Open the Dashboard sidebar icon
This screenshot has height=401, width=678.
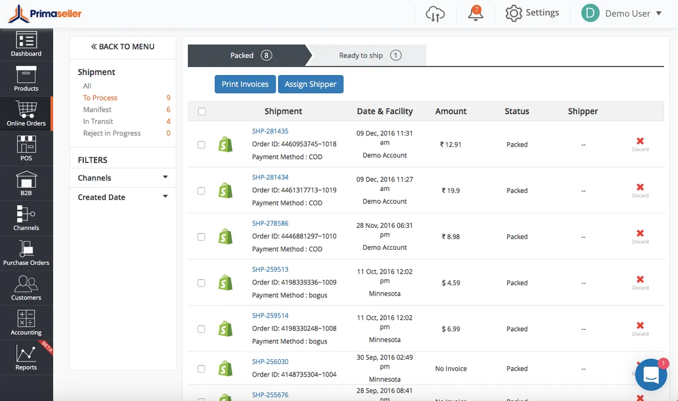[26, 45]
